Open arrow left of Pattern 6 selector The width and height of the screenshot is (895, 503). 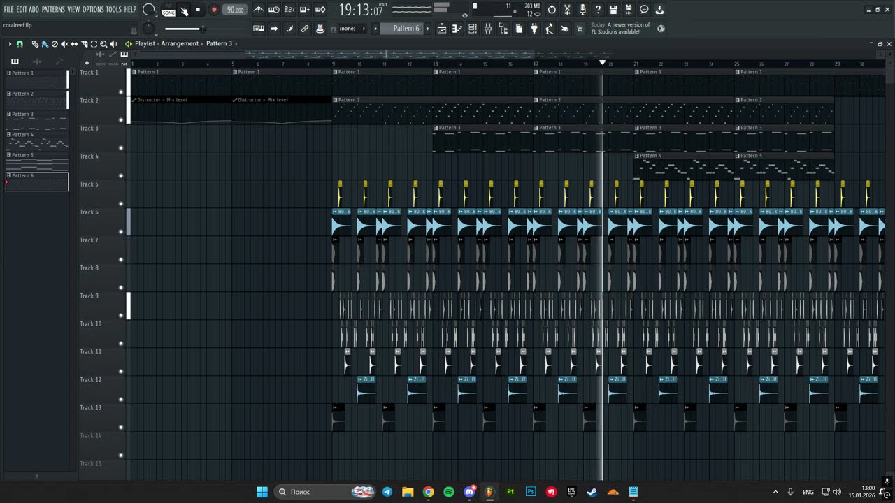(x=375, y=29)
